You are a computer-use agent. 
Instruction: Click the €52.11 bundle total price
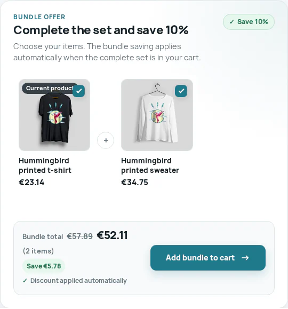pos(113,235)
